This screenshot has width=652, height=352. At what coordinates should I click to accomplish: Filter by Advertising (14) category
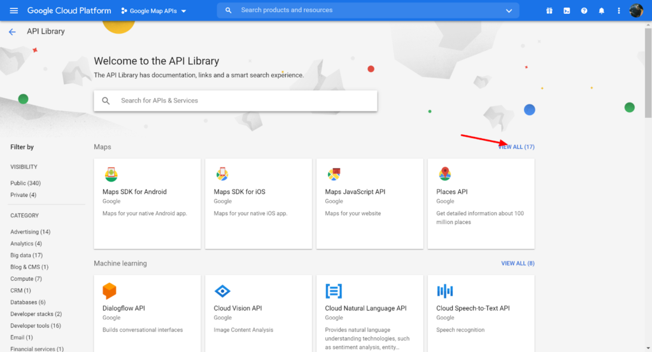click(x=31, y=232)
